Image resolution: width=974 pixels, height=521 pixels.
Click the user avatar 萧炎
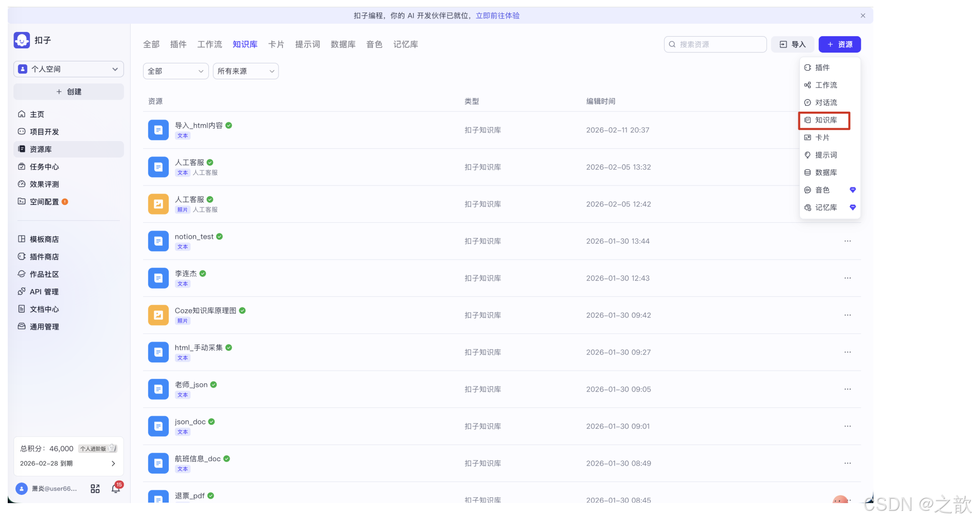(21, 489)
